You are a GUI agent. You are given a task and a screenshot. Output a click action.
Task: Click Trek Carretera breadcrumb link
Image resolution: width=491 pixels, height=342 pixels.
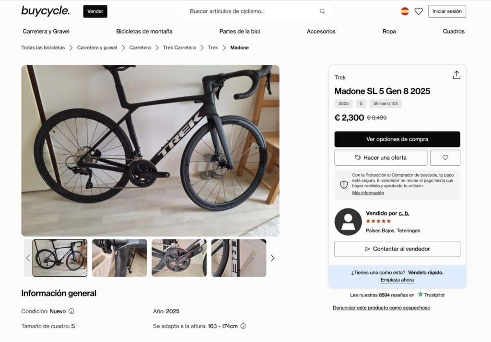click(x=179, y=48)
